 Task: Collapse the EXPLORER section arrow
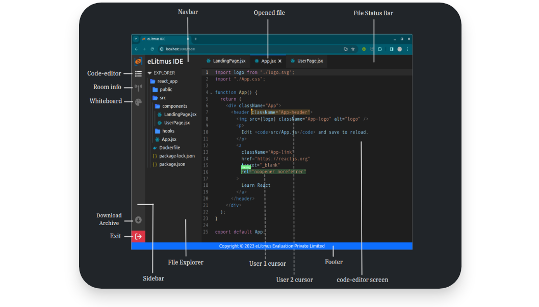tap(149, 73)
